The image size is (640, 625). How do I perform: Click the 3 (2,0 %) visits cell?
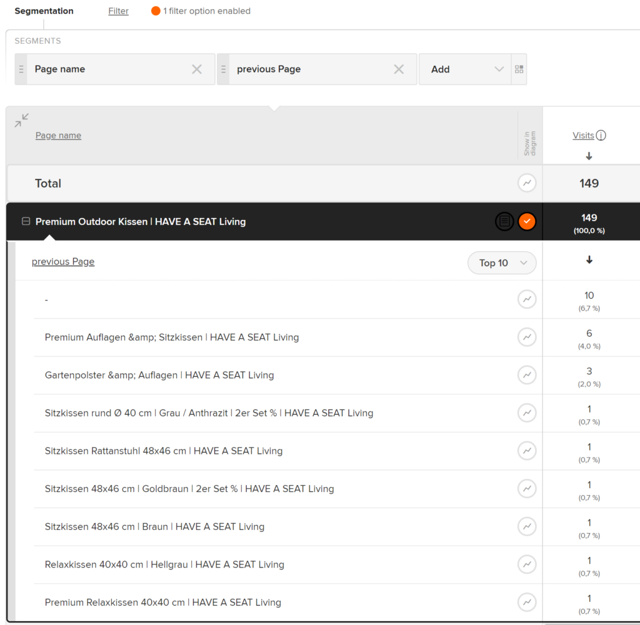589,377
